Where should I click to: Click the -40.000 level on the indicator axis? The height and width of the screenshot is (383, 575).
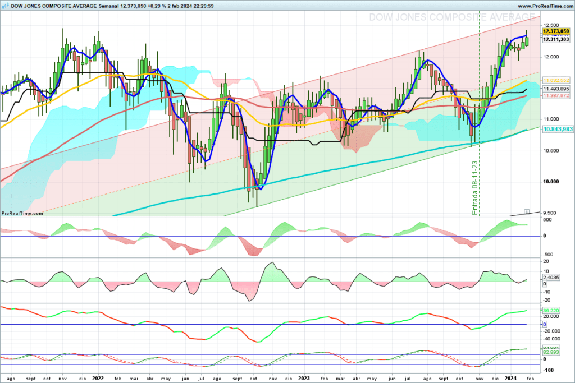(551, 339)
